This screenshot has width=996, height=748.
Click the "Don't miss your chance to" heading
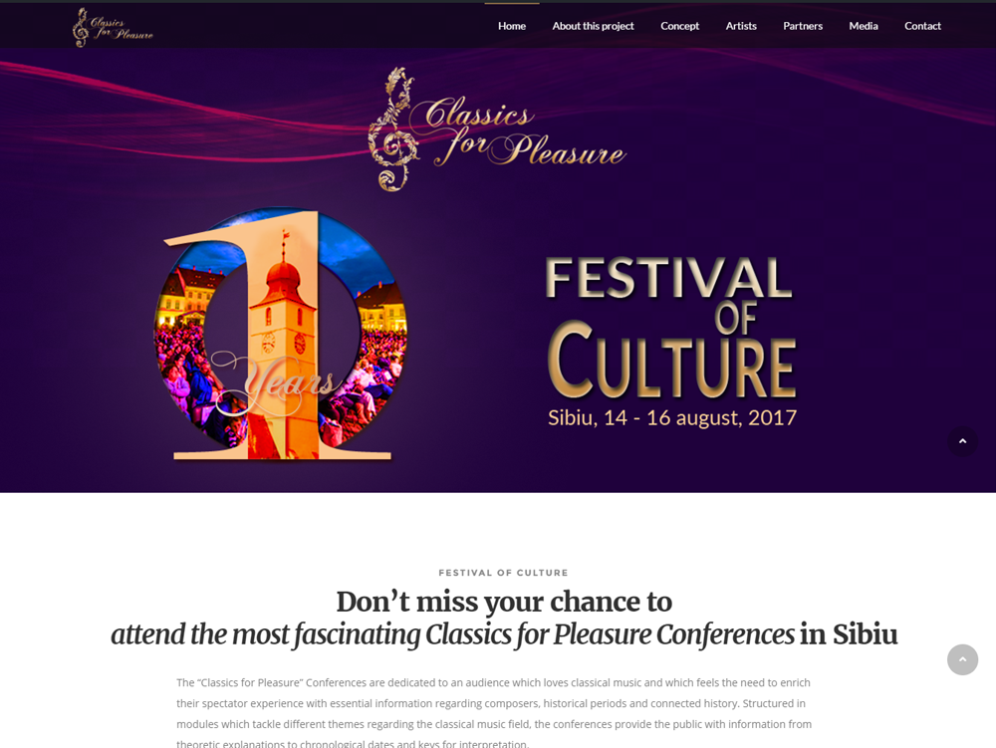(x=504, y=602)
